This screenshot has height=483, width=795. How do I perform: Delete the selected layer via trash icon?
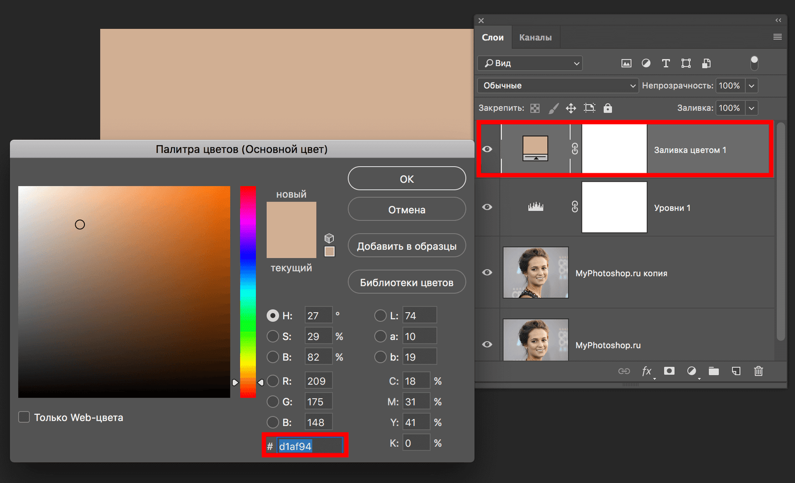[x=758, y=371]
